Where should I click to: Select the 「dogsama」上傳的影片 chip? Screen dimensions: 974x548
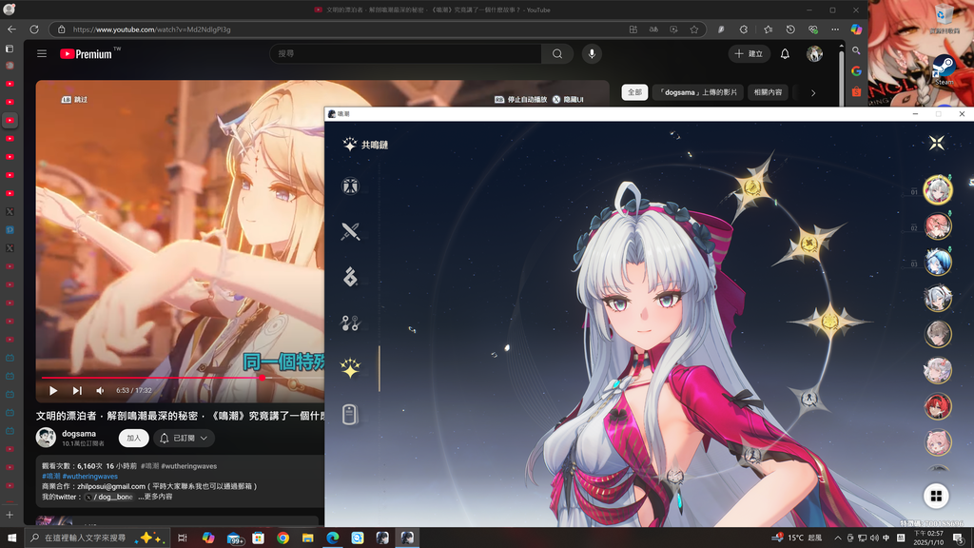(698, 92)
